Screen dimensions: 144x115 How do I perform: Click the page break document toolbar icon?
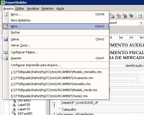coord(140,16)
